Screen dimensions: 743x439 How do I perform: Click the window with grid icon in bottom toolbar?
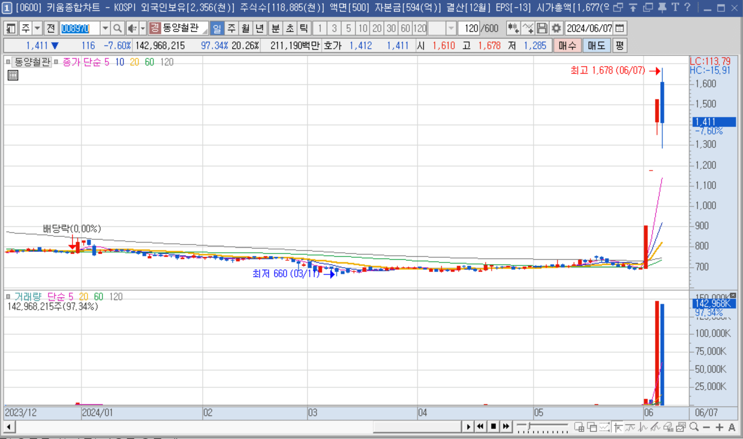[x=579, y=427]
